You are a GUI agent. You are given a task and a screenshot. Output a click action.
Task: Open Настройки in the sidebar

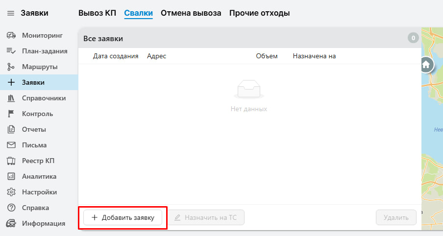39,192
